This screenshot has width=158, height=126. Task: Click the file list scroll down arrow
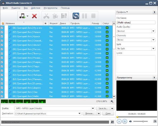[114, 96]
